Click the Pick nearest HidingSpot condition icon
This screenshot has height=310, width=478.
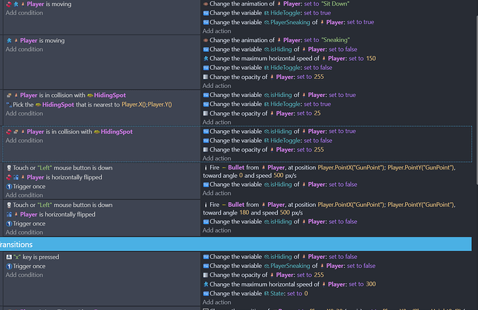9,104
